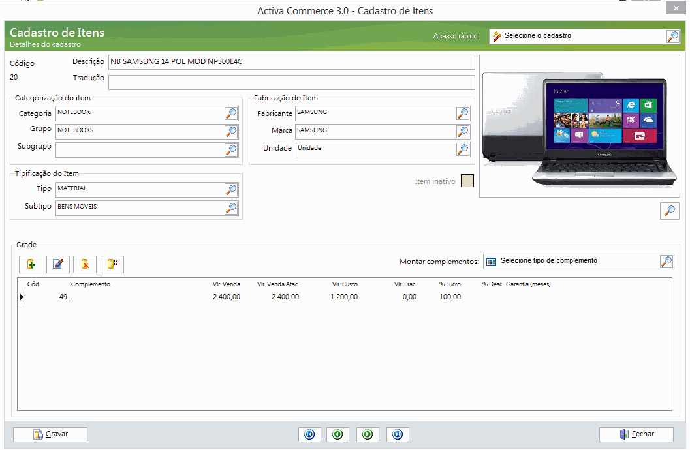Jump to the last record
This screenshot has width=690, height=450.
point(397,434)
